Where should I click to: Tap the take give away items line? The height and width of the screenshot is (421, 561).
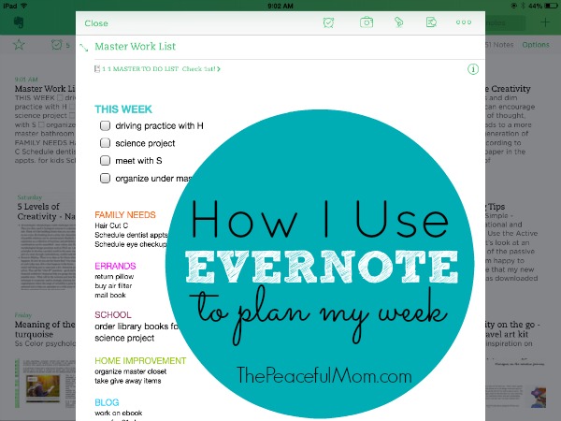(128, 381)
